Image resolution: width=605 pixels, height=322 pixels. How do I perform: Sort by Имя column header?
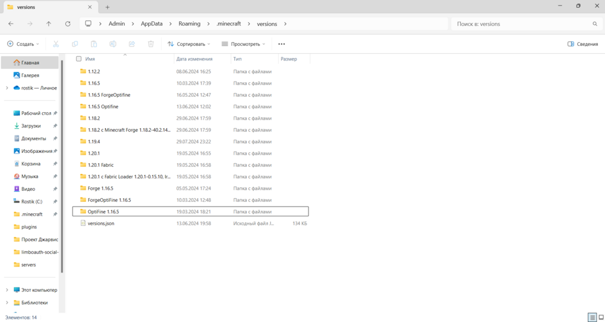pyautogui.click(x=90, y=59)
